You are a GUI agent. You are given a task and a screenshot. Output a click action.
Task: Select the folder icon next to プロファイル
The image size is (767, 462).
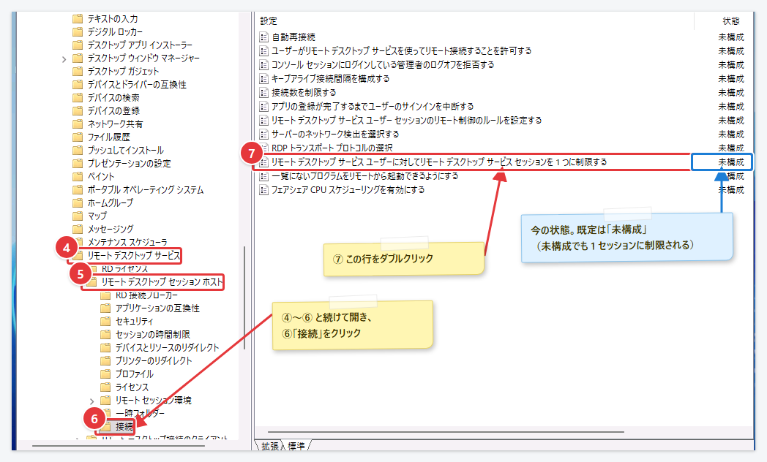105,374
